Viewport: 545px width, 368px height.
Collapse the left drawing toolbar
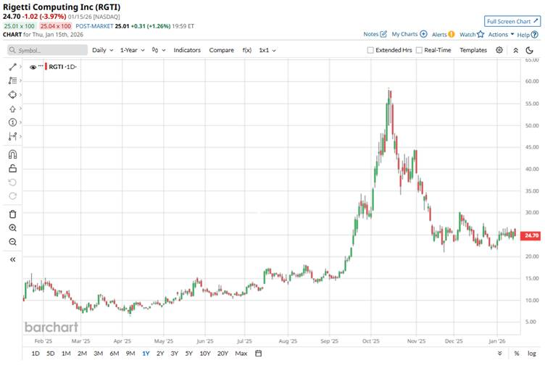click(13, 259)
